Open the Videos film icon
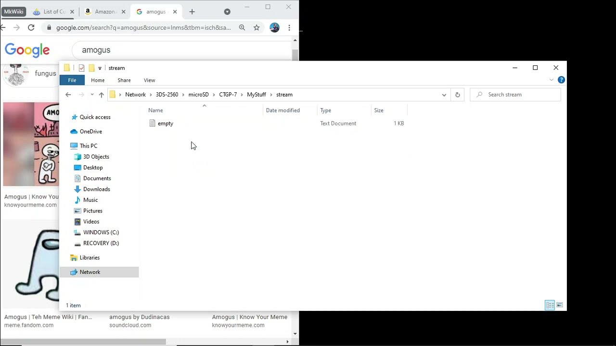616x346 pixels. (77, 222)
